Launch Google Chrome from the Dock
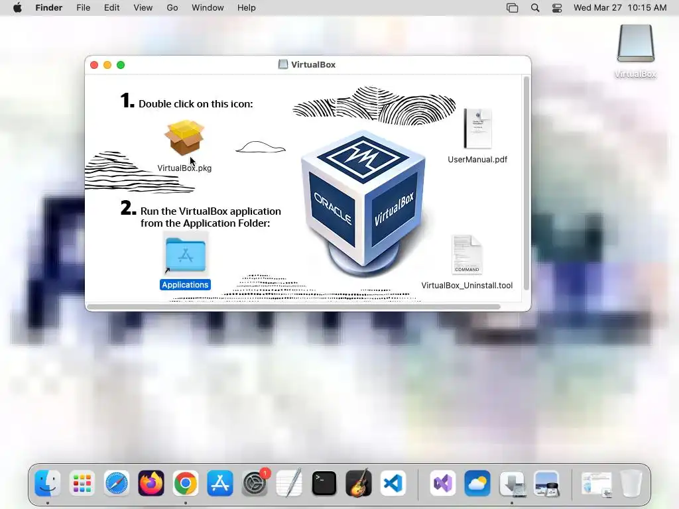Viewport: 679px width, 509px height. coord(186,483)
